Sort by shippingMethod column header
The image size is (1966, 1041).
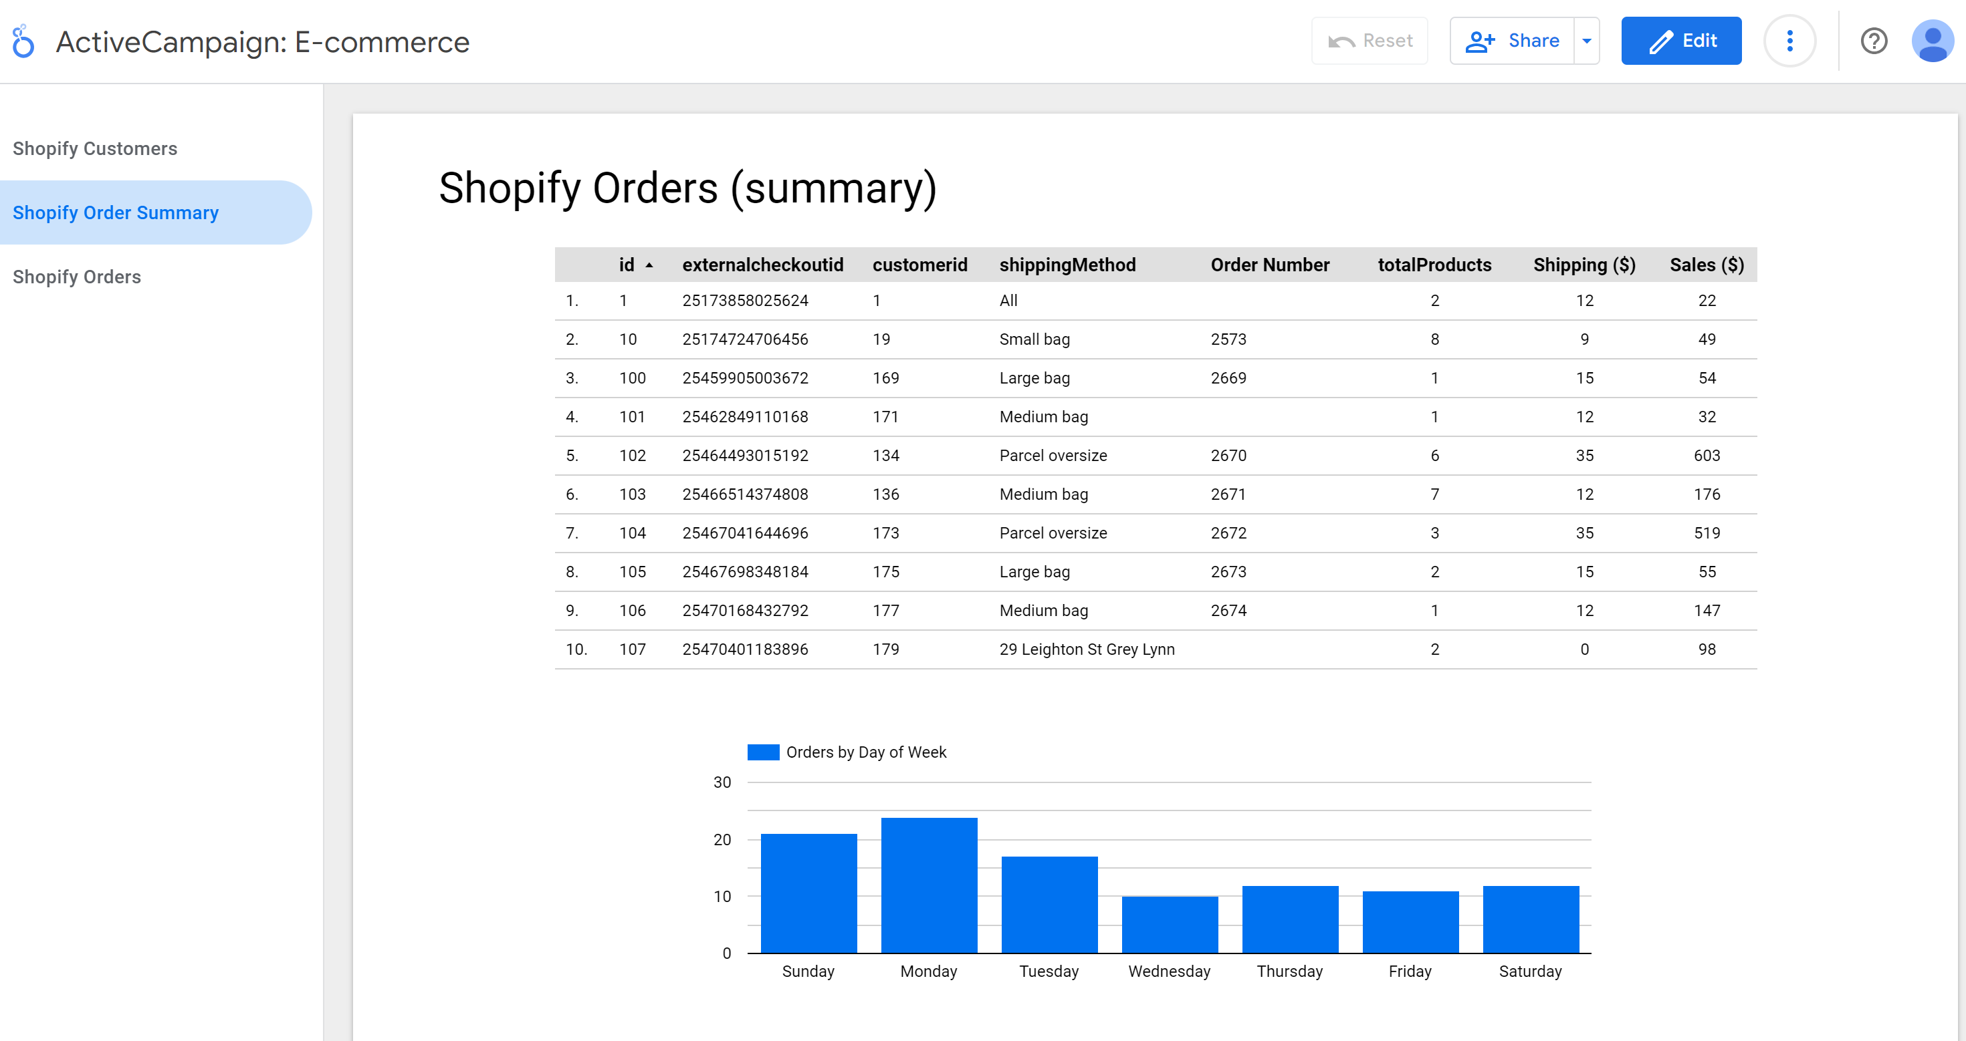1067,265
